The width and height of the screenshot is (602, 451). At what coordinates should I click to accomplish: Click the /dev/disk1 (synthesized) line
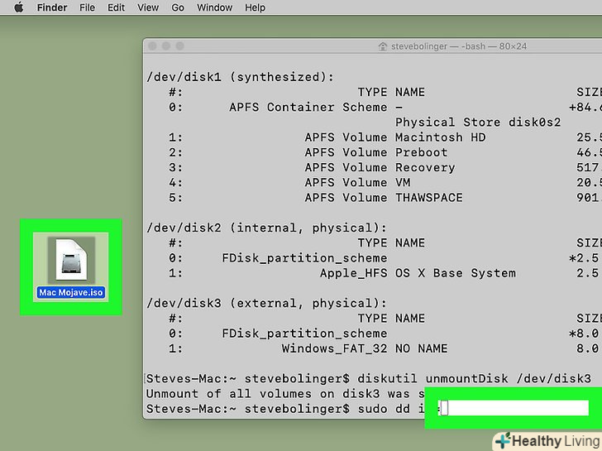click(241, 77)
